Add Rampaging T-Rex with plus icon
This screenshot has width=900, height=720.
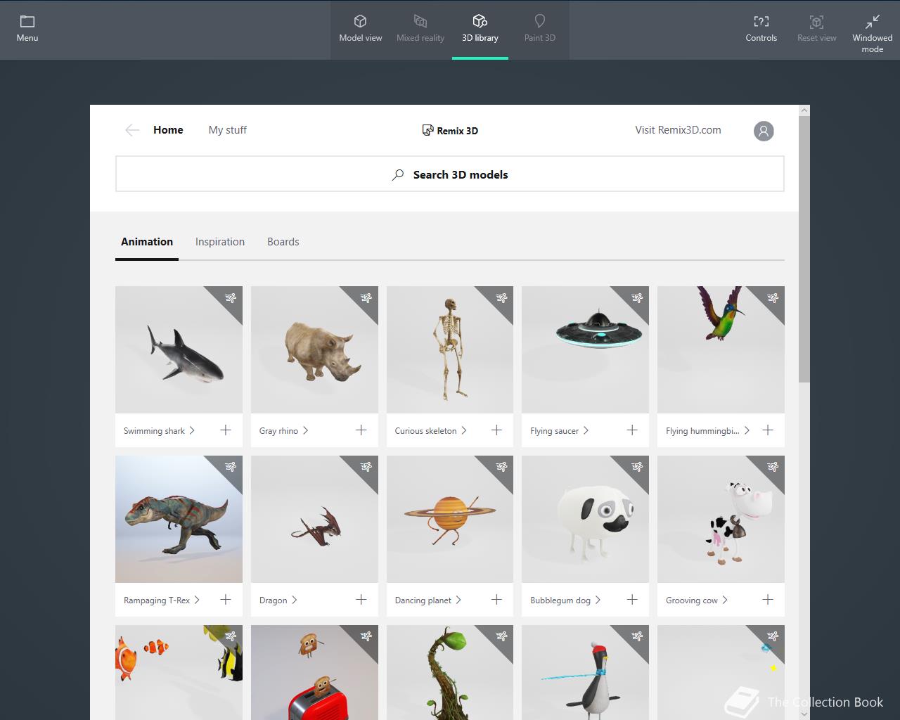coord(226,600)
